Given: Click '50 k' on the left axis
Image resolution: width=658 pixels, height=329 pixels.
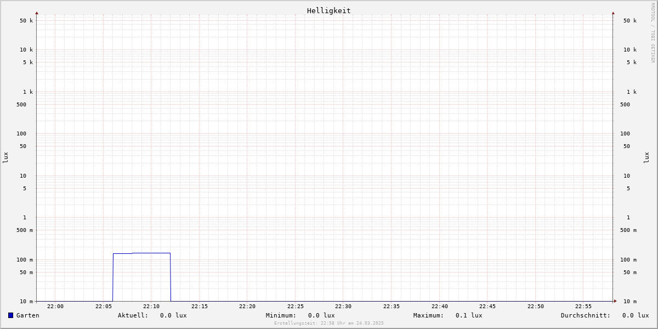Looking at the screenshot, I should [26, 21].
